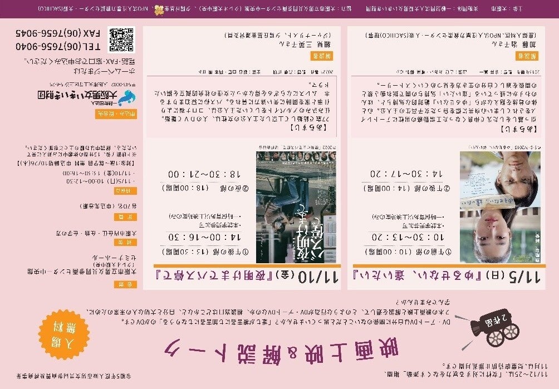
Task: Select the orange 定員 label
Action: point(125,217)
